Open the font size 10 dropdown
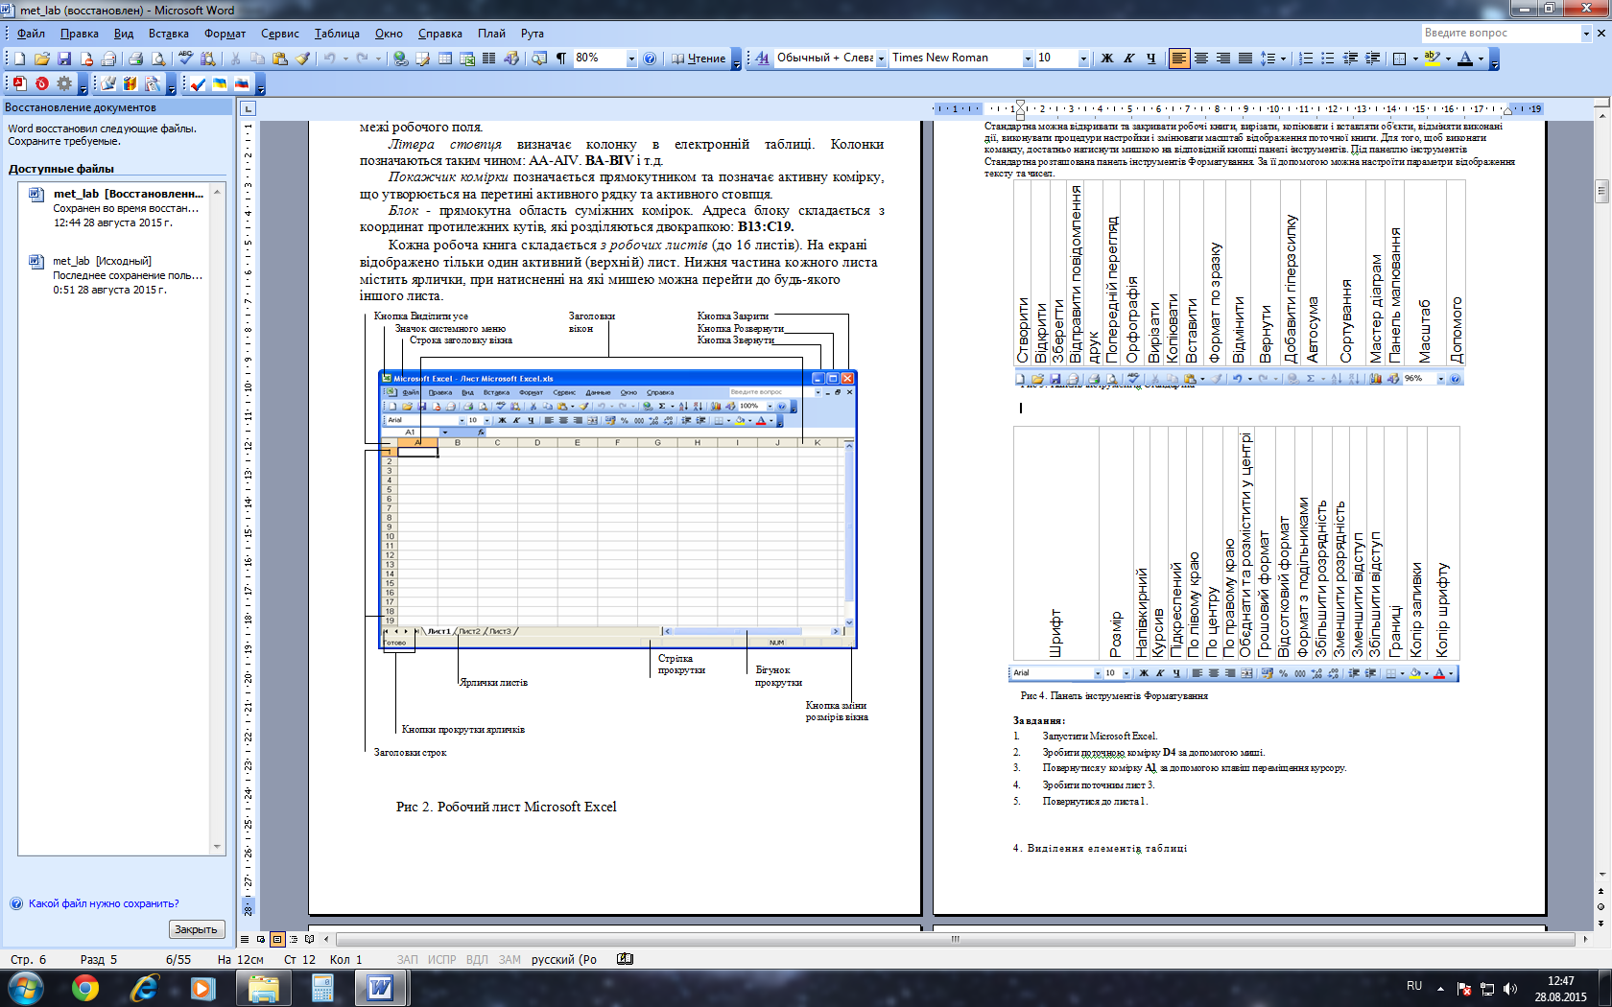1612x1007 pixels. tap(1083, 59)
